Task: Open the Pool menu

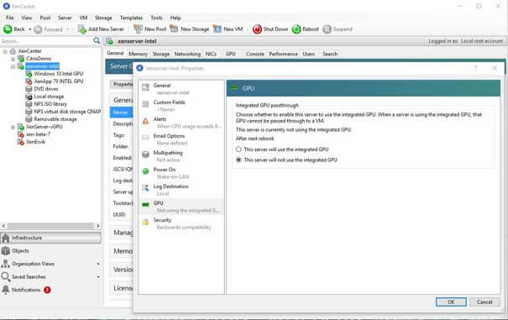Action: pyautogui.click(x=45, y=18)
